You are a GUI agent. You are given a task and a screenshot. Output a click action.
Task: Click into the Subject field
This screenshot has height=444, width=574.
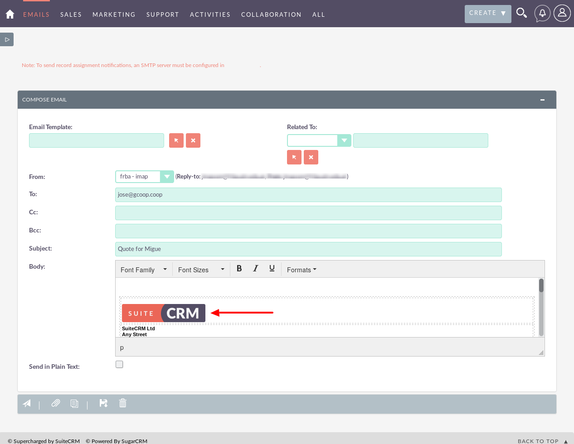point(308,249)
